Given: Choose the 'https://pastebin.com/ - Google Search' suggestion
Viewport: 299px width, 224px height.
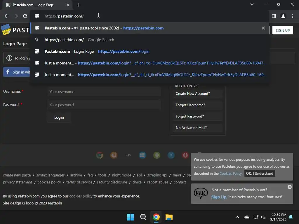Looking at the screenshot, I should 149,40.
